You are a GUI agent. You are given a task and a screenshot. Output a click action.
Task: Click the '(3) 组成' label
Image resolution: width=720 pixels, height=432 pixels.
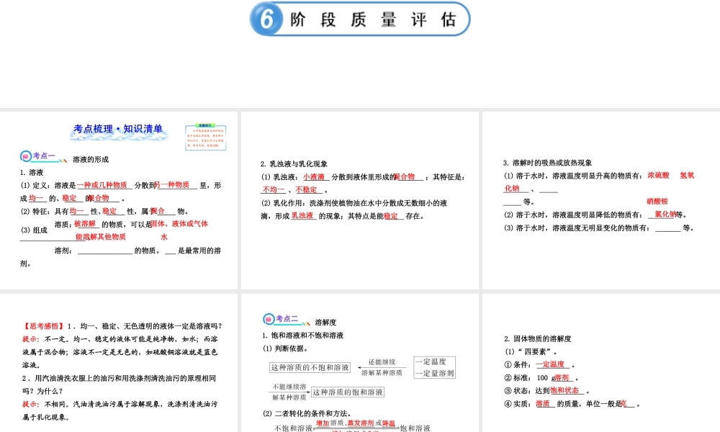tap(34, 230)
